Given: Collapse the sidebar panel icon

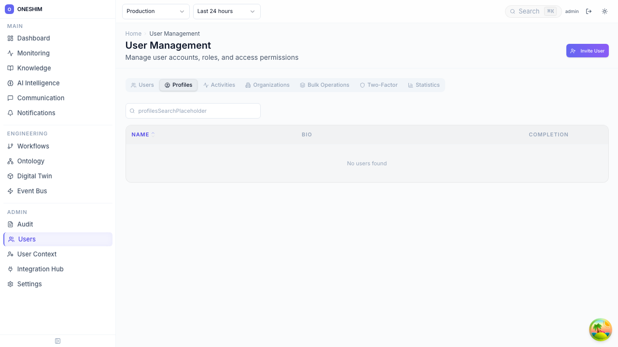Looking at the screenshot, I should pos(57,341).
